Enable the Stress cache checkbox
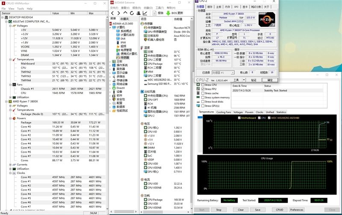This screenshot has height=215, width=342. pos(203,93)
